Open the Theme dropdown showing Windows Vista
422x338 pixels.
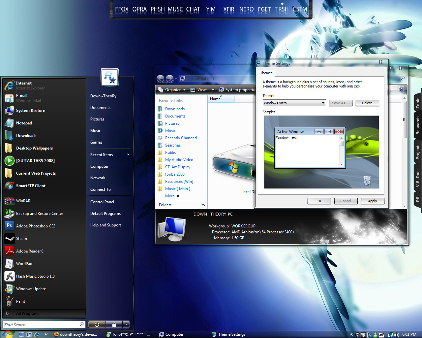(294, 103)
